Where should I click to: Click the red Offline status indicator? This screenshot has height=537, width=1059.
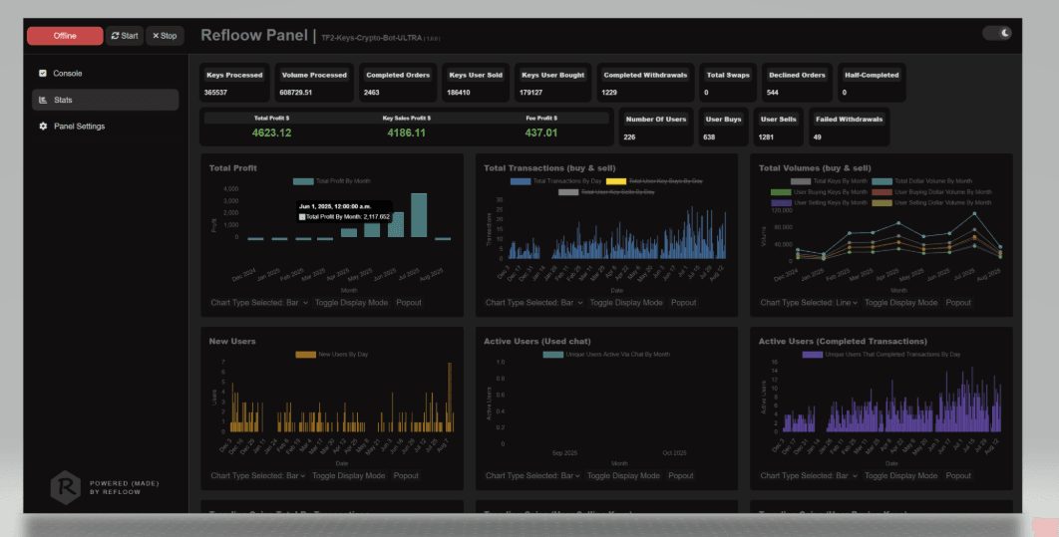(x=65, y=36)
